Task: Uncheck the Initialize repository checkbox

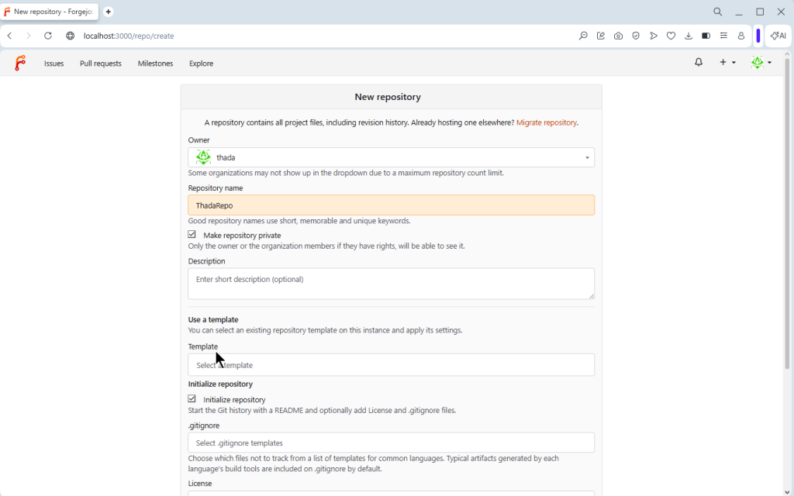Action: point(192,399)
